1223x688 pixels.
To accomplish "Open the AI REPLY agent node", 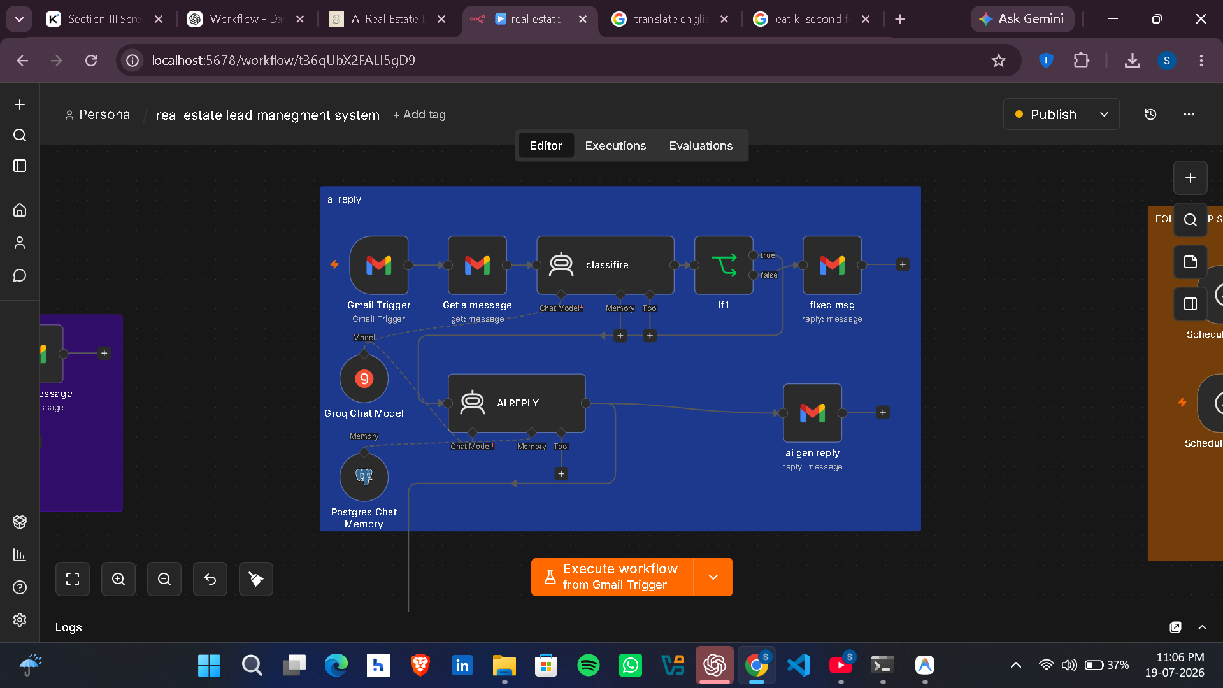I will click(517, 403).
